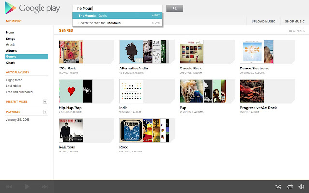Viewport: 309px width, 193px height.
Task: Click the Playlists heading
Action: tap(13, 112)
